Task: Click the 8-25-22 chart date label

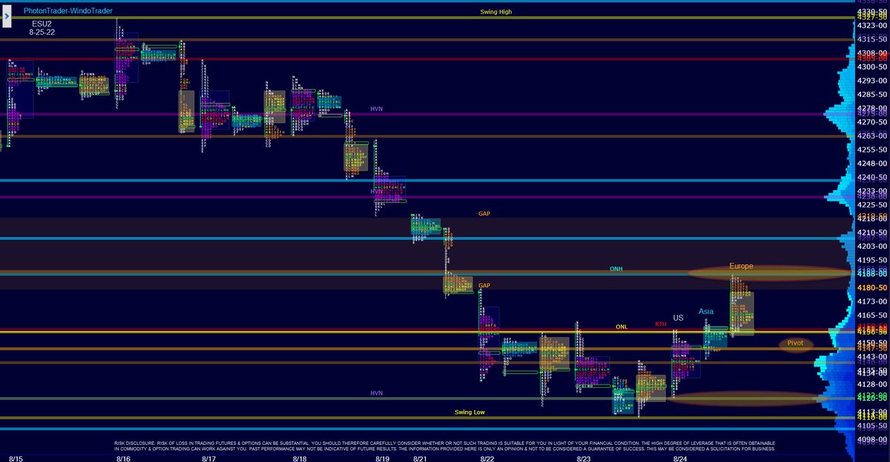Action: [42, 34]
